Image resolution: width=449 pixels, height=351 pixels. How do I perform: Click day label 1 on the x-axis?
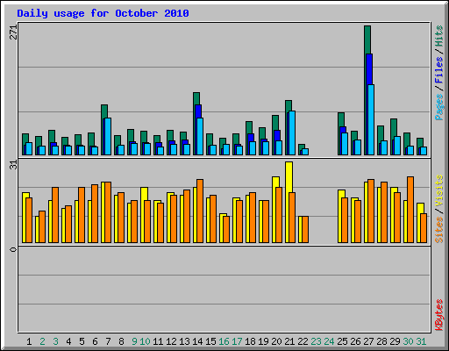tap(29, 341)
